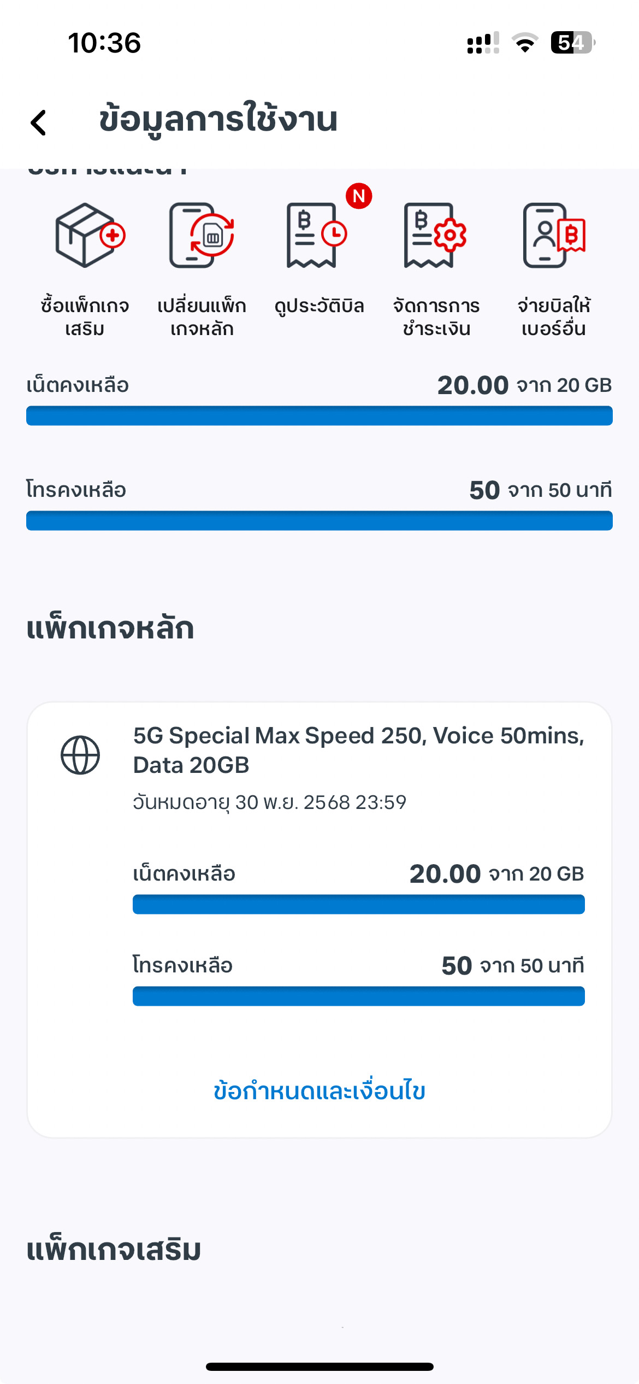
Task: Tap the แพ็กเกจหลัก section heading
Action: click(x=110, y=628)
